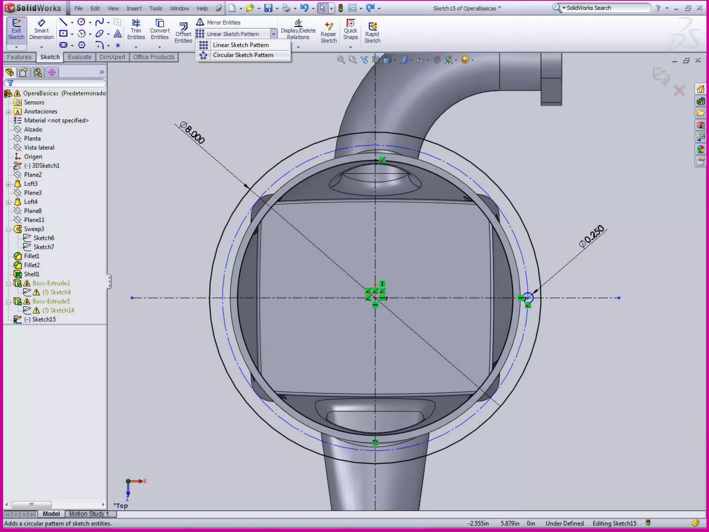Viewport: 709px width, 532px height.
Task: Toggle Exit Sketch button
Action: coord(16,29)
